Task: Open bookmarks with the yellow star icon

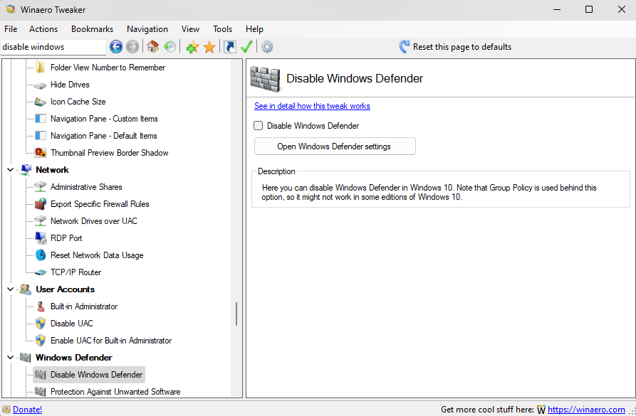Action: pos(209,47)
